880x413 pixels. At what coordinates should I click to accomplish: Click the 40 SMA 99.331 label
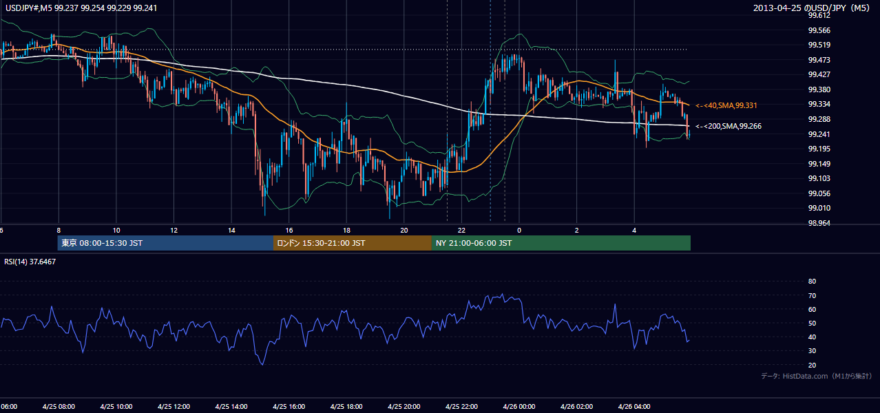726,105
